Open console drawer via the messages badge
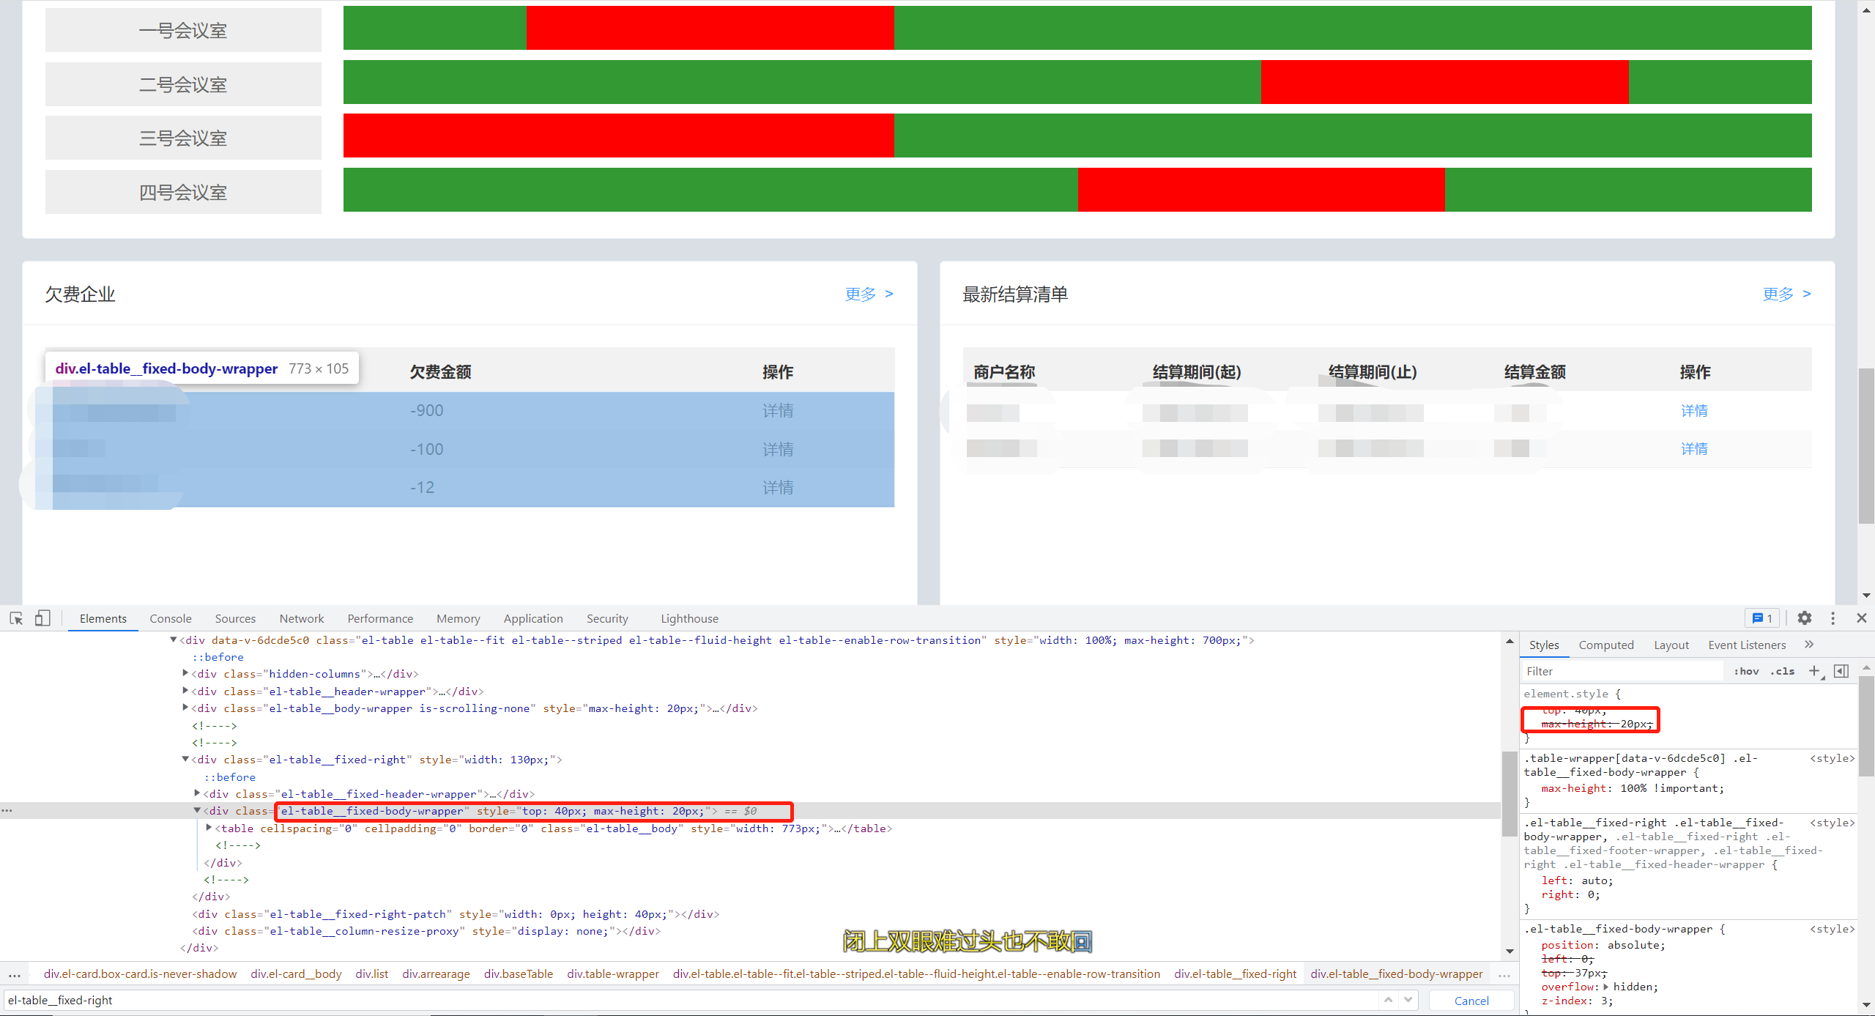The image size is (1875, 1016). point(1762,618)
